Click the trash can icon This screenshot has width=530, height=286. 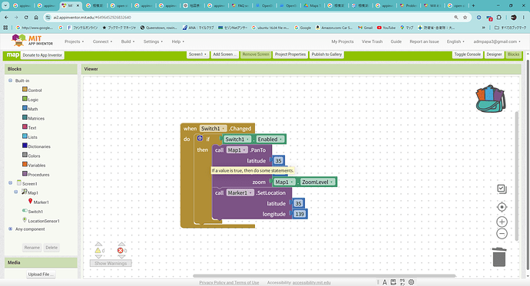499,257
